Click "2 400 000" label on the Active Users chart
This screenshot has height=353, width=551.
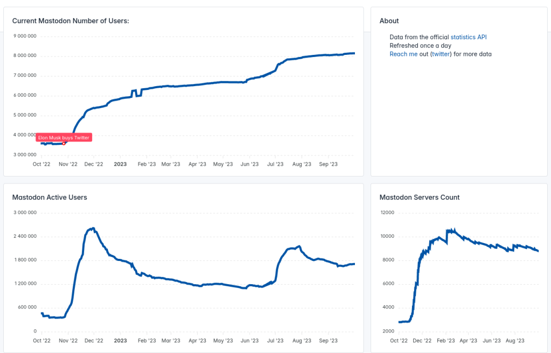pyautogui.click(x=24, y=236)
